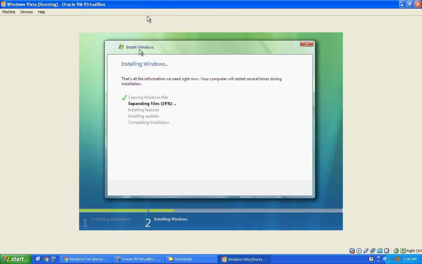The height and width of the screenshot is (264, 422).
Task: Close the VirtualBox VM window
Action: point(417,4)
